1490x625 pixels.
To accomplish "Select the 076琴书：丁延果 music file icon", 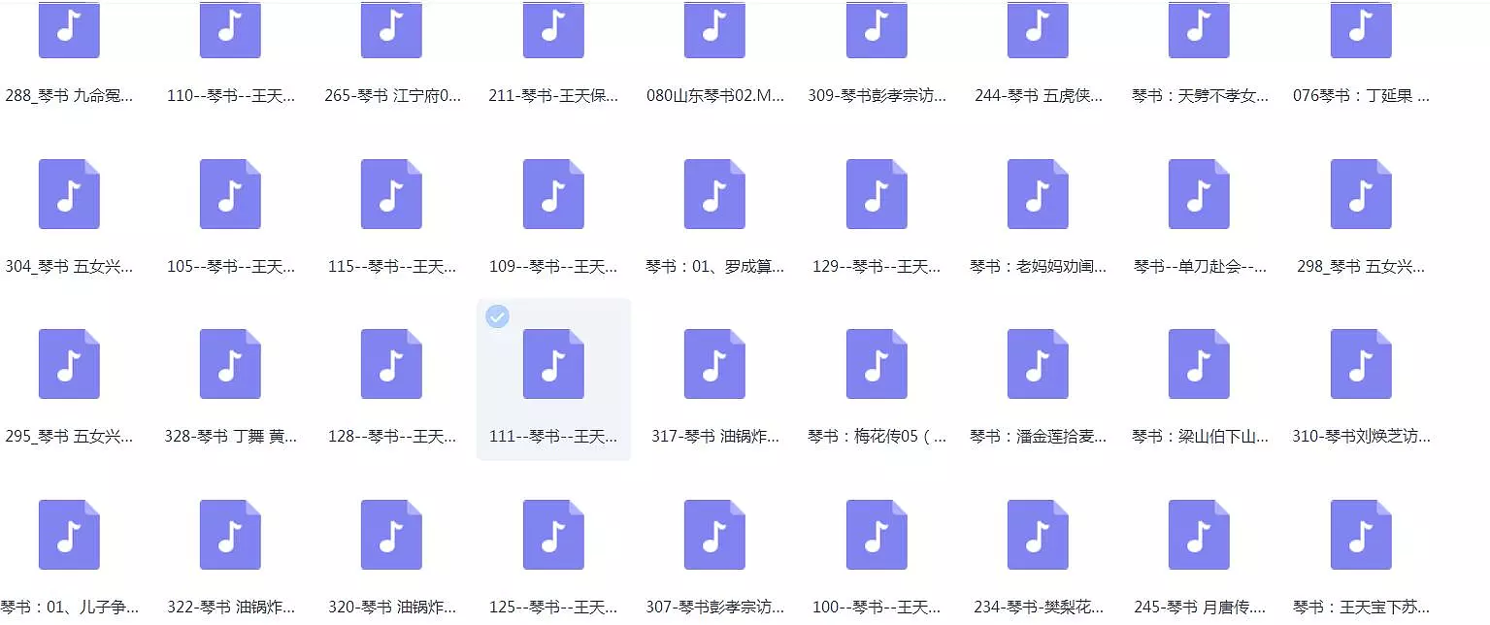I will click(1361, 29).
